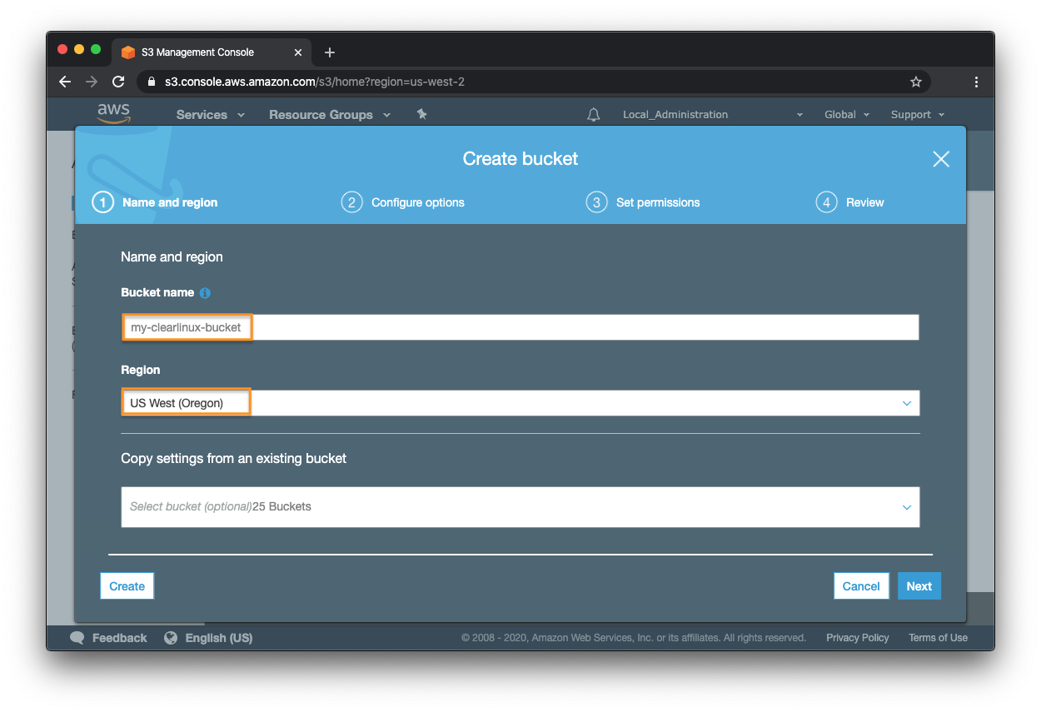Viewport: 1041px width, 712px height.
Task: Click English (US) language selector
Action: point(219,638)
